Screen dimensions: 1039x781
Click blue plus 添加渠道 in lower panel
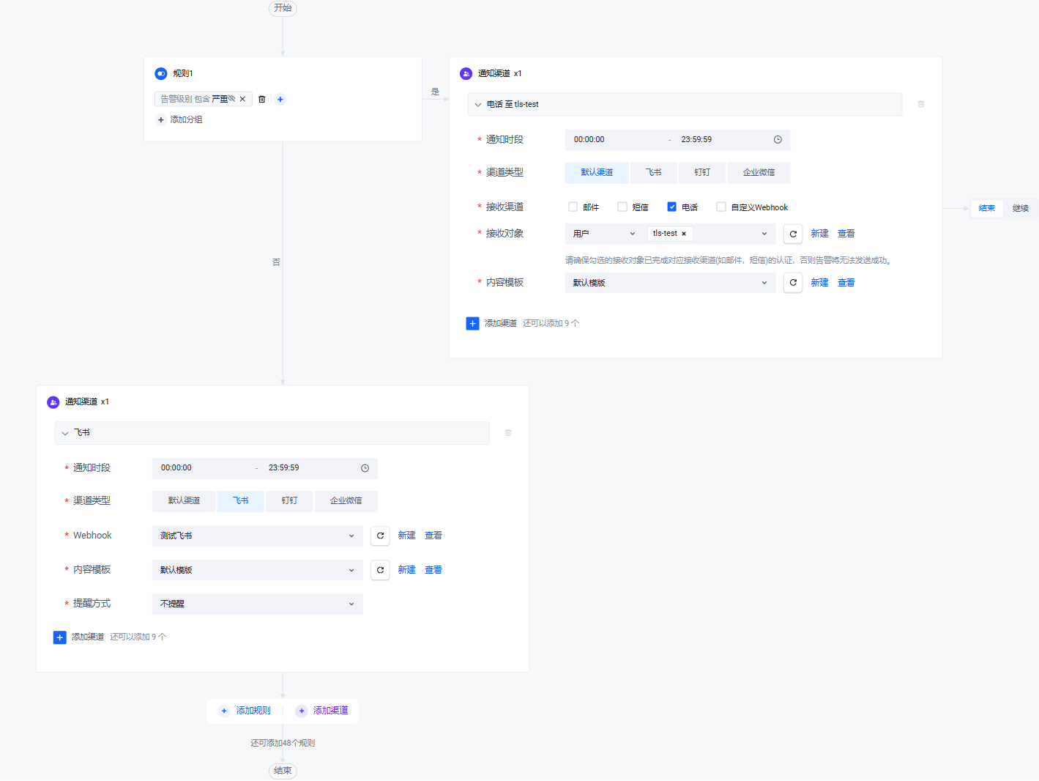tap(60, 637)
